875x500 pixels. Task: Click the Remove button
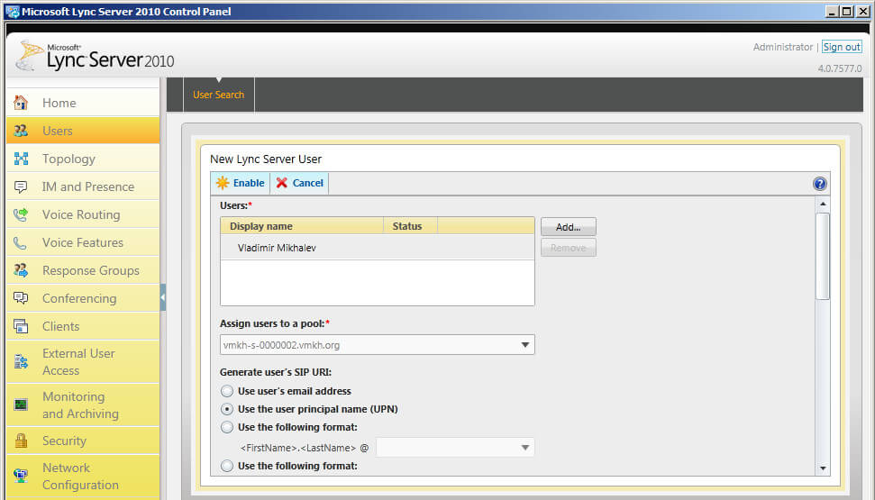[568, 248]
